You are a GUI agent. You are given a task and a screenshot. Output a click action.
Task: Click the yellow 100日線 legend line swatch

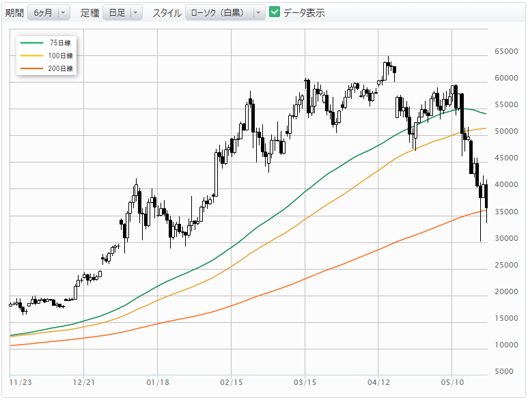31,55
